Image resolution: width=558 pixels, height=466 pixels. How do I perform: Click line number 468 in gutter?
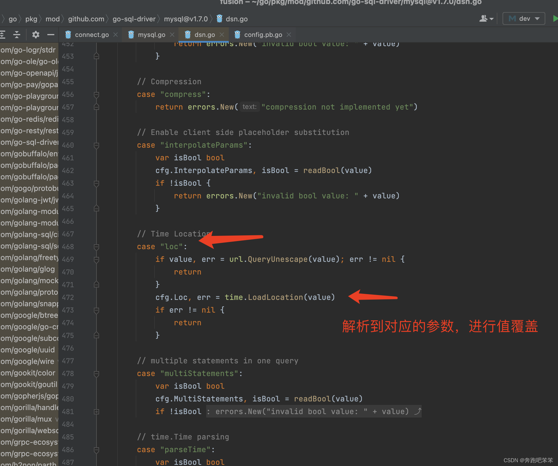(x=68, y=247)
